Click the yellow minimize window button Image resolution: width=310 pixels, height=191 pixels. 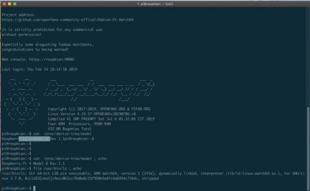[x=9, y=4]
